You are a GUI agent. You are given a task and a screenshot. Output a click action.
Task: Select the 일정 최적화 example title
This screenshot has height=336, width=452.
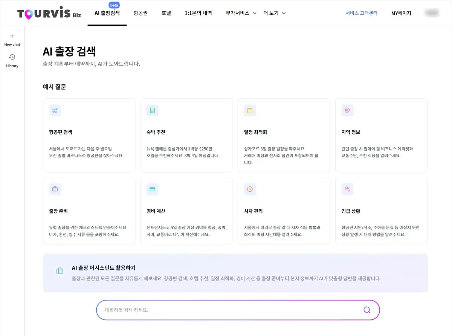[255, 132]
